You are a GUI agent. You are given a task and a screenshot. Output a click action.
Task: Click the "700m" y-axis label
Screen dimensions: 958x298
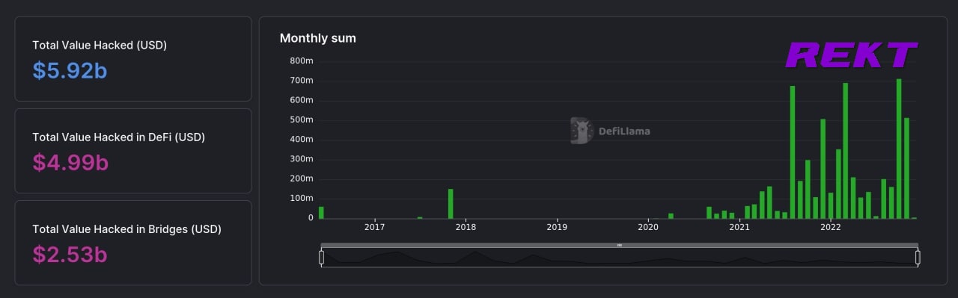point(301,80)
